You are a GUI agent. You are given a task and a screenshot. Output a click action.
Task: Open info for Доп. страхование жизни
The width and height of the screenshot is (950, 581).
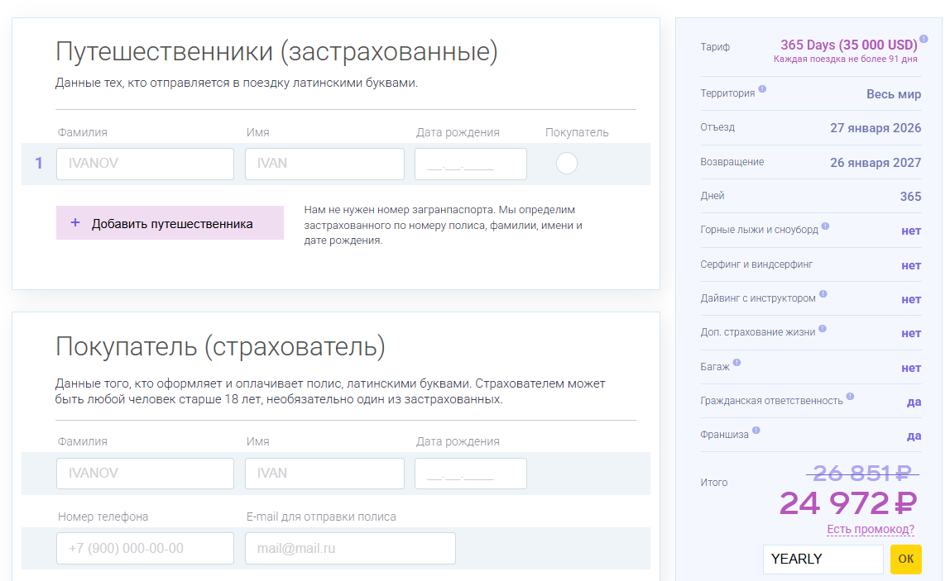coord(823,328)
